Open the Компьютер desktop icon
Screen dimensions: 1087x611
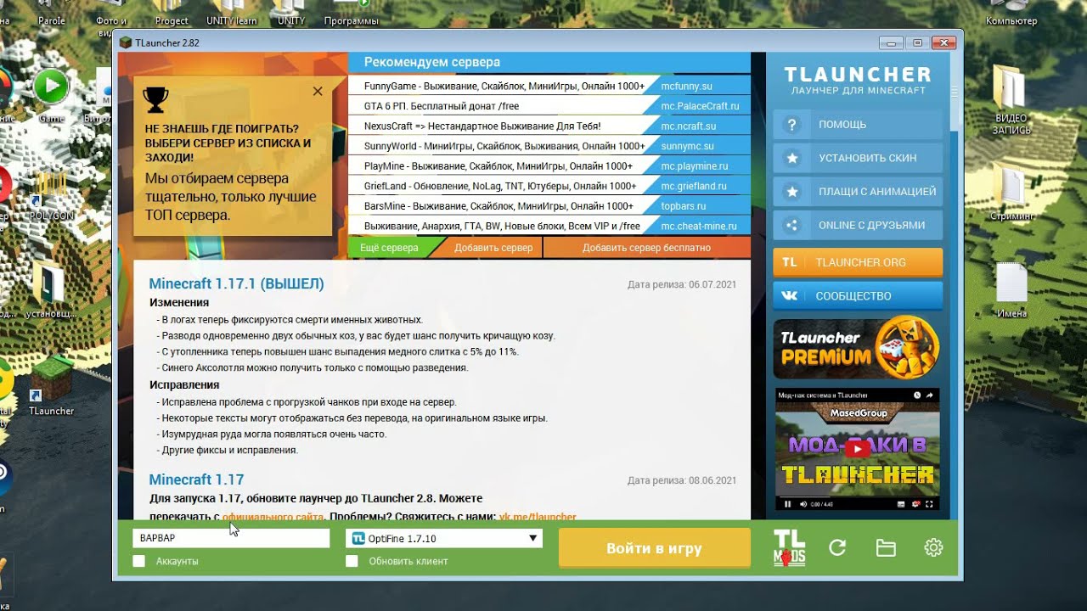pos(1011,14)
